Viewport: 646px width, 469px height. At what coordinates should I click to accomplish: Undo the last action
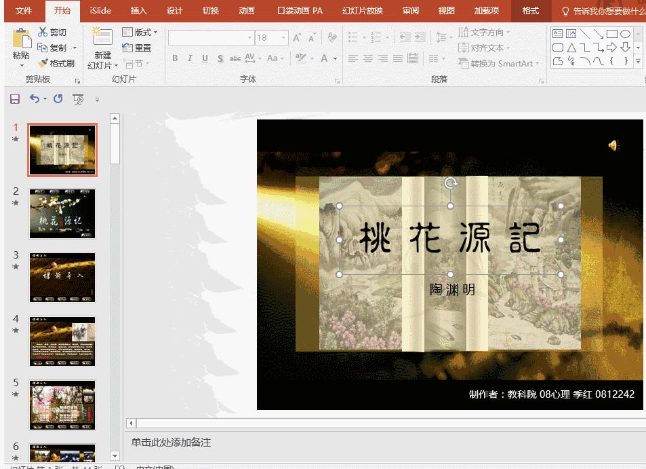pyautogui.click(x=35, y=98)
